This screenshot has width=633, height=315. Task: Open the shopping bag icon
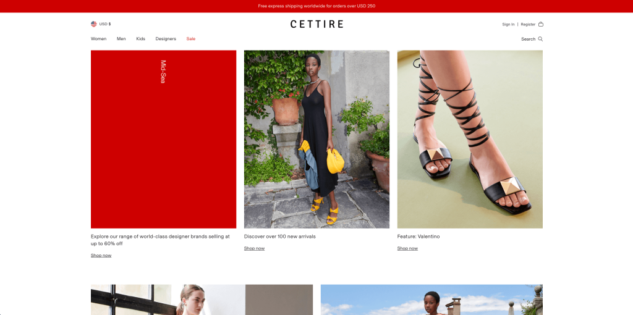point(541,24)
